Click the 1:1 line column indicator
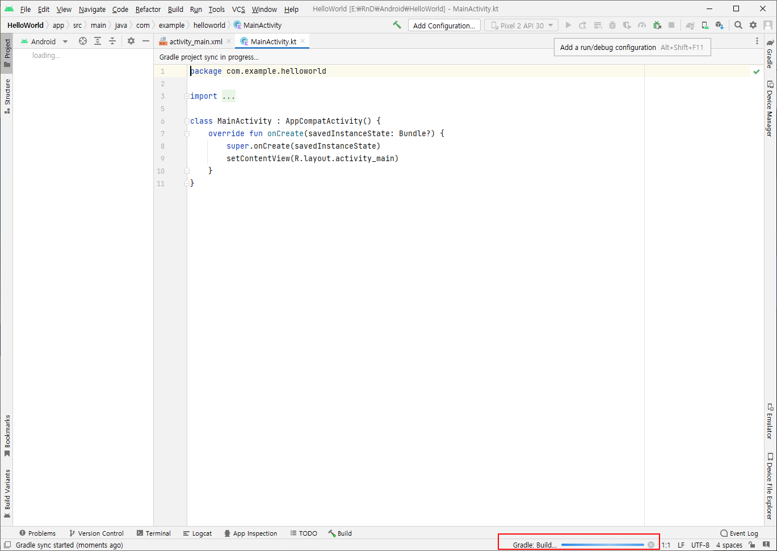 (666, 545)
